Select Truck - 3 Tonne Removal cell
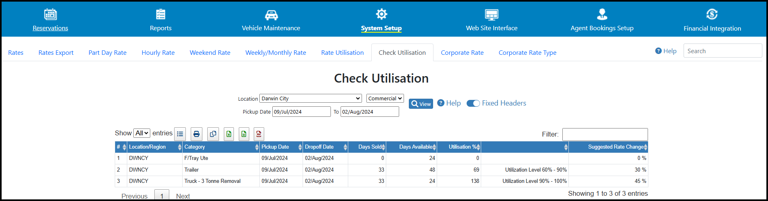Viewport: 768px width, 201px height. [221, 181]
